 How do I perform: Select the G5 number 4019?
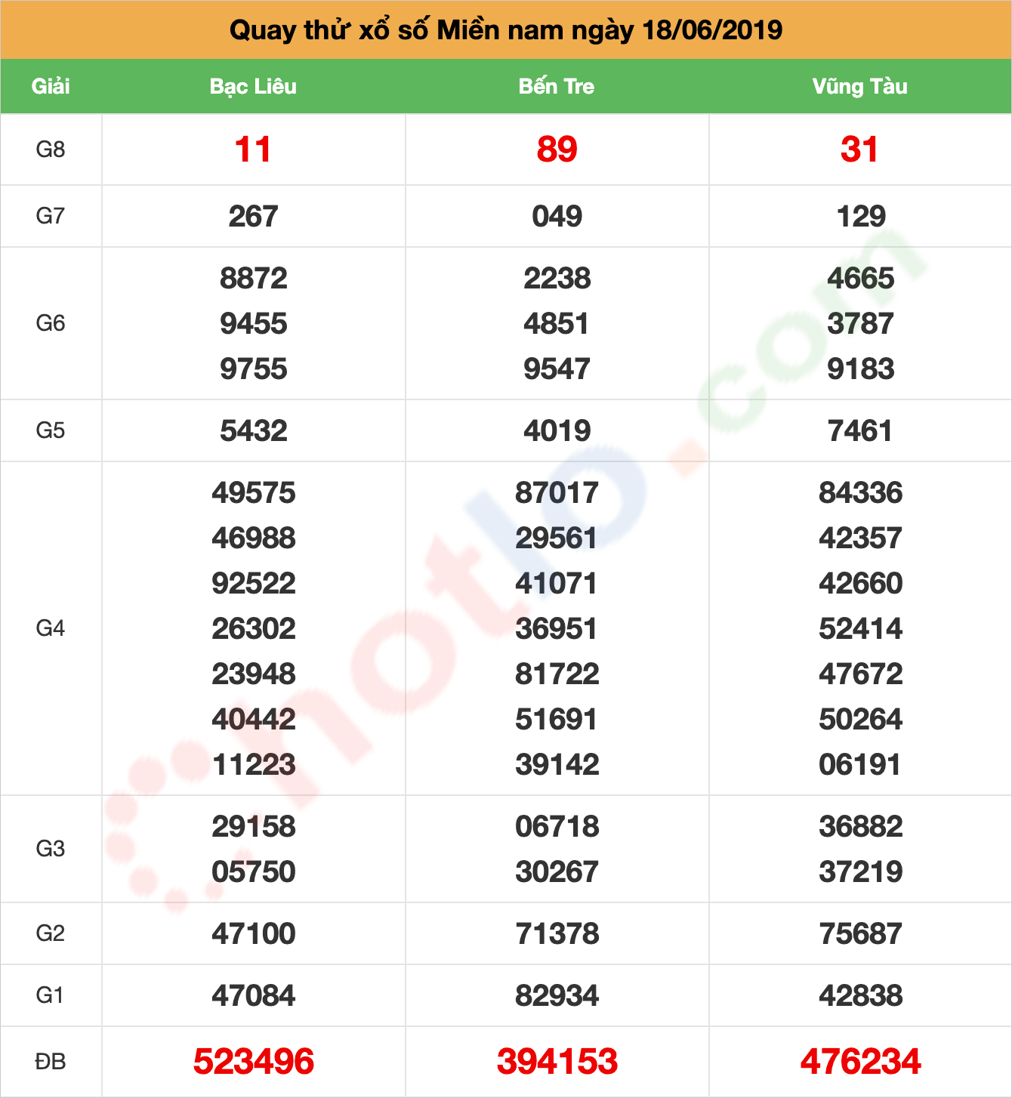click(x=557, y=431)
